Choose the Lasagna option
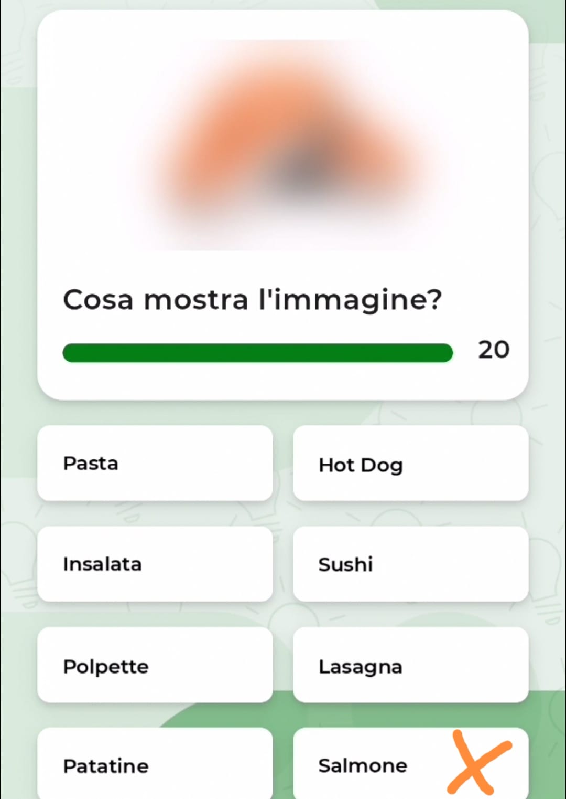The image size is (566, 799). [x=410, y=665]
